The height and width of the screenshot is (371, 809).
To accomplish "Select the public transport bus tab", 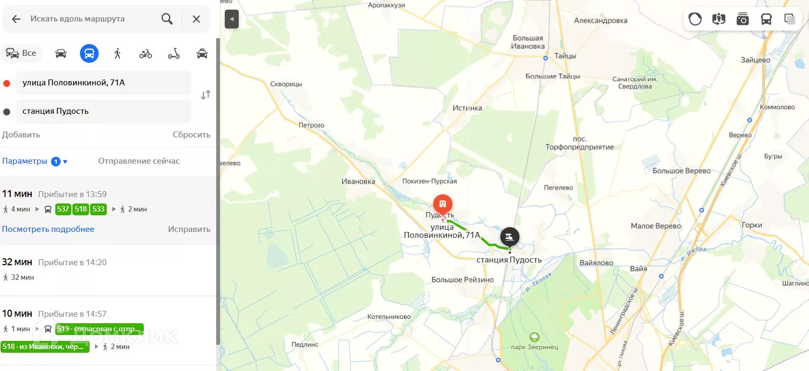I will coord(89,53).
